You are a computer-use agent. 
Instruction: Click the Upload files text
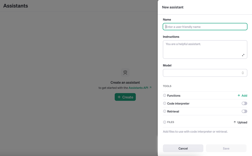242,122
